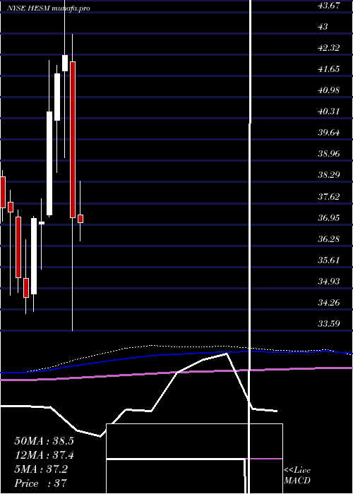The width and height of the screenshot is (353, 494).
Task: Click the 34.93 price axis label
Action: click(329, 281)
